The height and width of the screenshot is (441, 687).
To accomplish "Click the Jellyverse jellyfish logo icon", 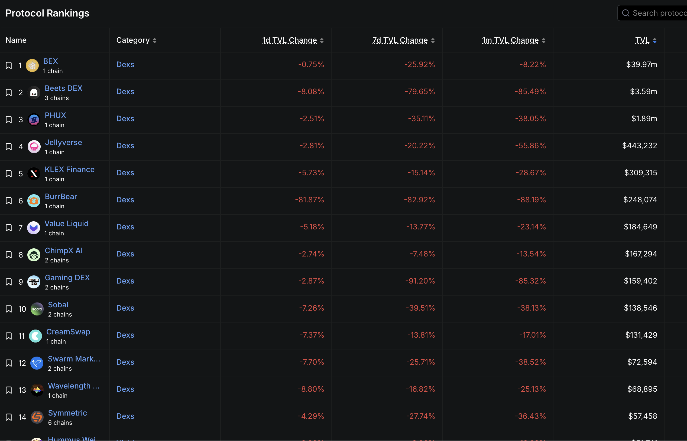I will [x=34, y=147].
